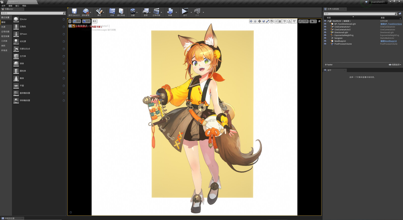Open Source Control (源码管理) toolbar icon
Viewport: 403px width, 220px height.
pyautogui.click(x=86, y=11)
